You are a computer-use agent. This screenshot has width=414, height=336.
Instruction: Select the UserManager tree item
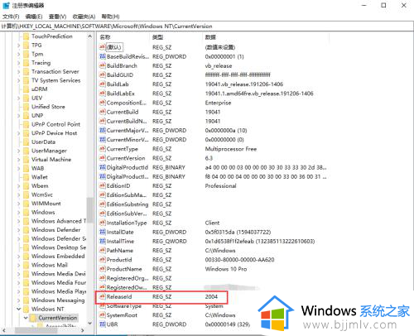point(49,151)
